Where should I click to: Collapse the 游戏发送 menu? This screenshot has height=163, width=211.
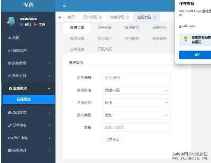[x=29, y=88]
